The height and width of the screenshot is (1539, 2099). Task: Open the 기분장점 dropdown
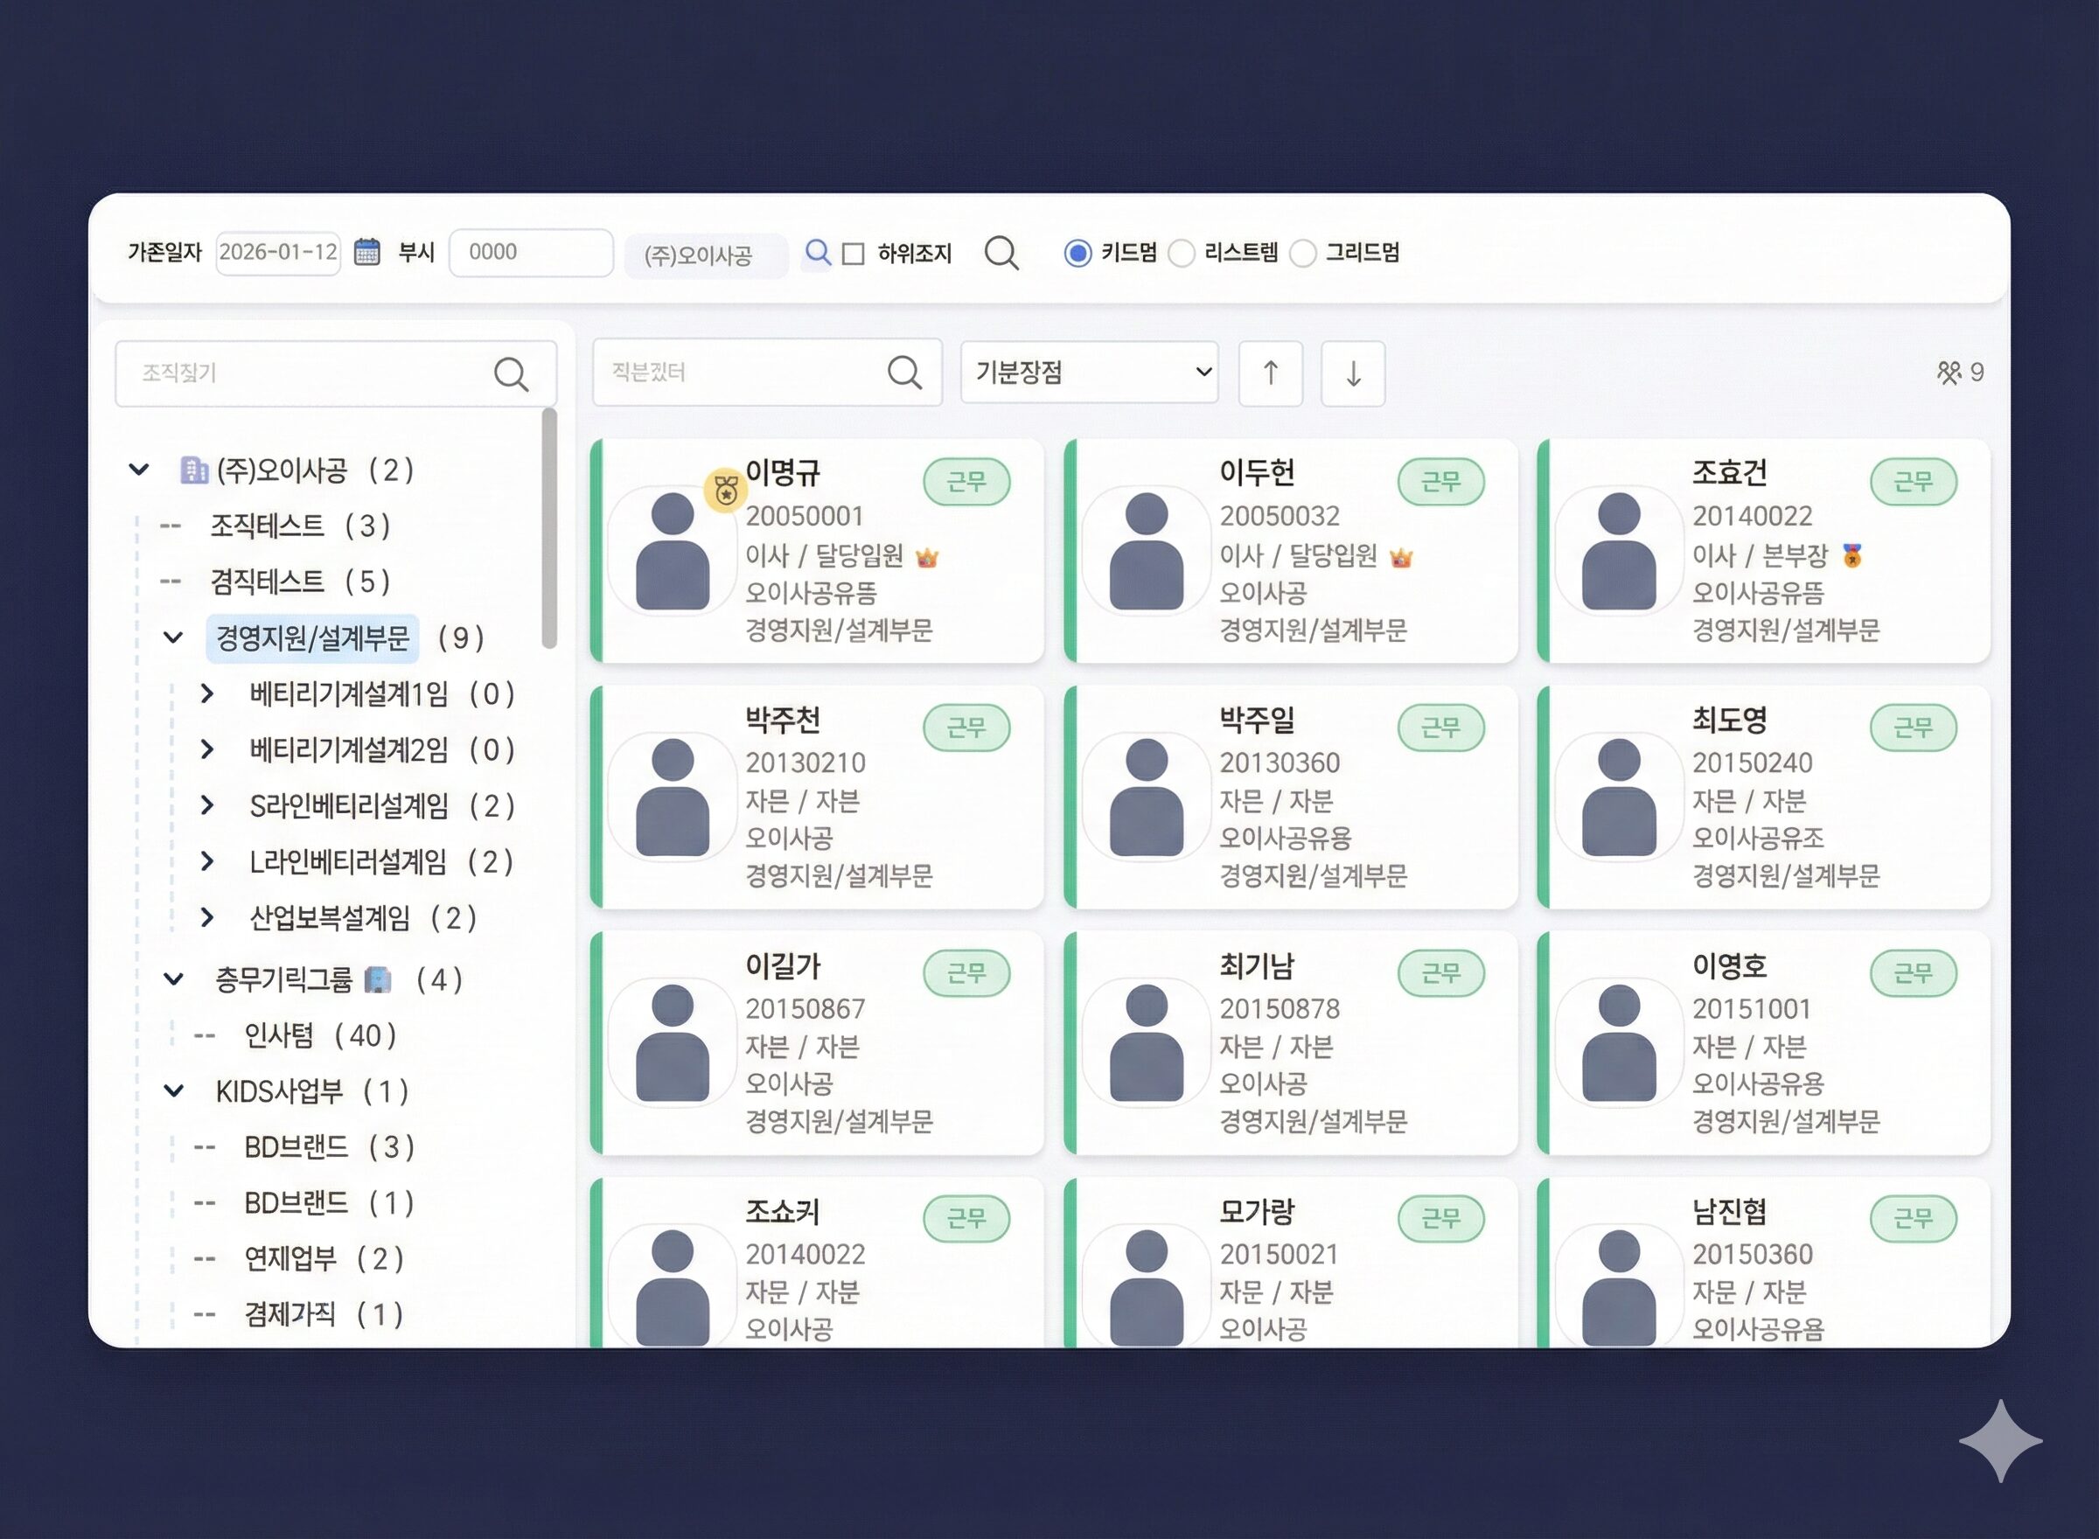[1088, 373]
